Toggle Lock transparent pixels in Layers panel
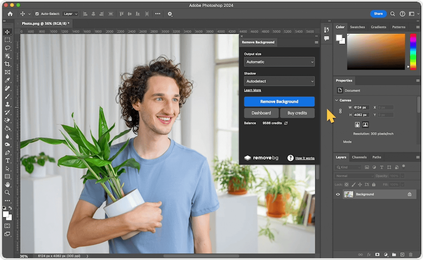 coord(347,184)
